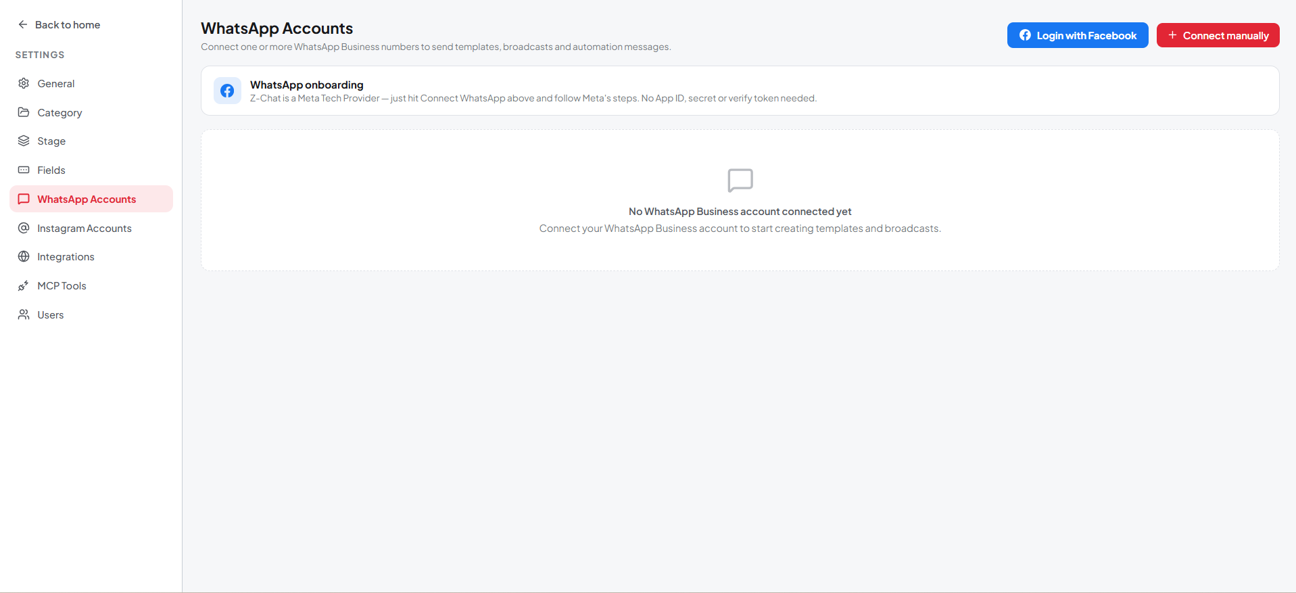This screenshot has width=1296, height=593.
Task: Click the Fields icon in sidebar
Action: coord(24,170)
